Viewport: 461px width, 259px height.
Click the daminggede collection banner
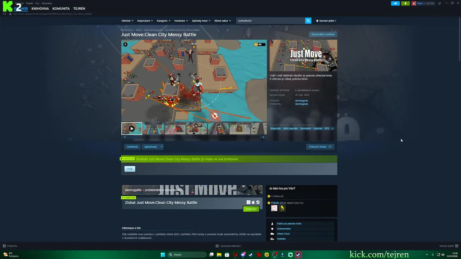(x=192, y=190)
